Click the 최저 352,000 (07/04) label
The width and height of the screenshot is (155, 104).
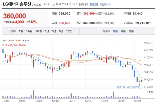[x=129, y=87]
